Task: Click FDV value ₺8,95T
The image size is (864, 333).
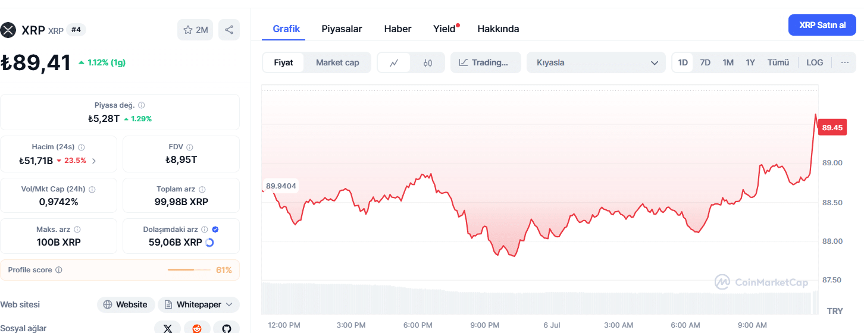Action: (181, 159)
